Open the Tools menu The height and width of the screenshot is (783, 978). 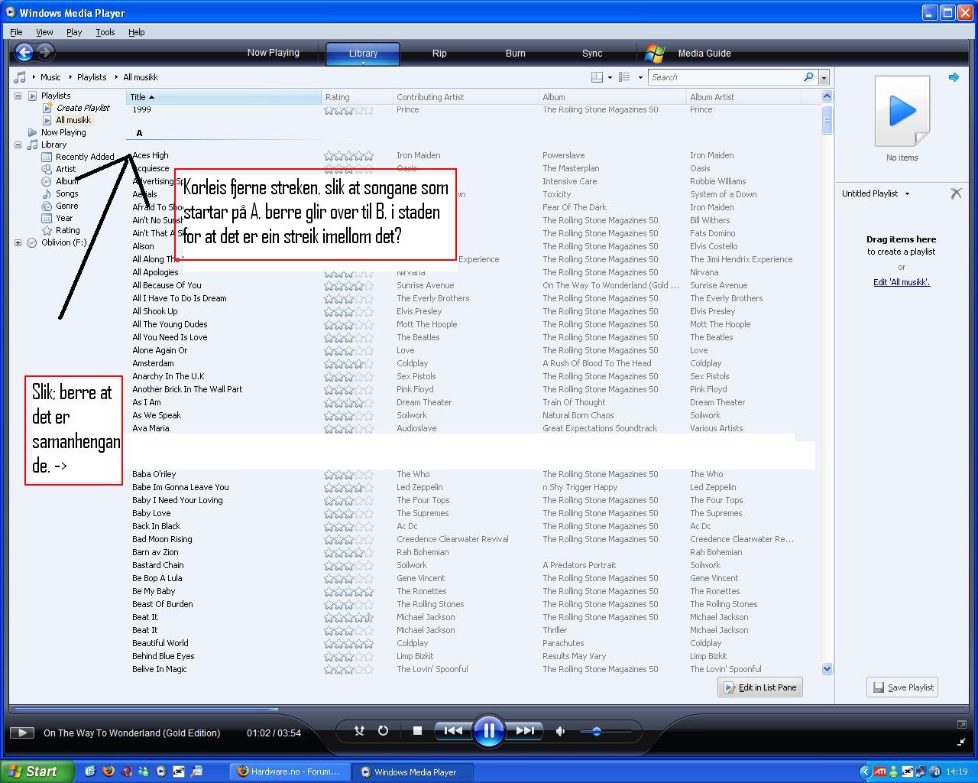coord(105,32)
